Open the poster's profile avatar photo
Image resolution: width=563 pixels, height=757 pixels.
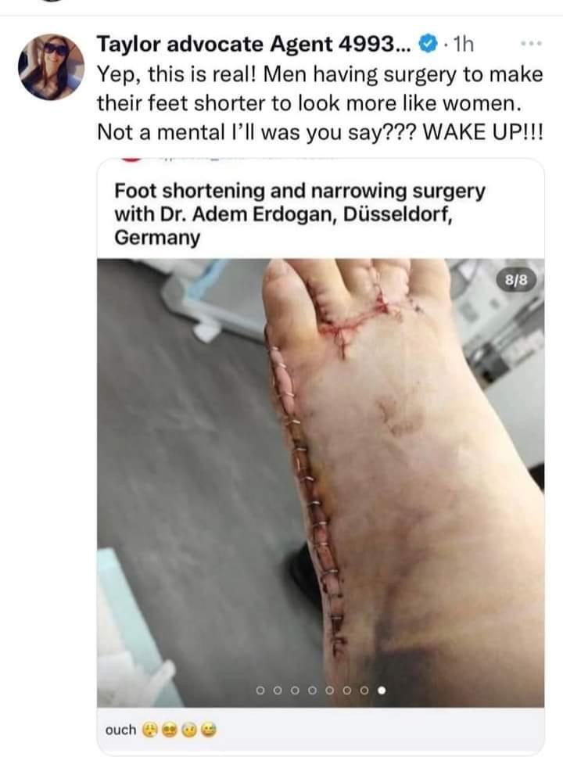coord(51,67)
